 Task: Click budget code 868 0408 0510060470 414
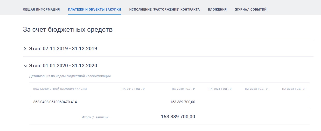tap(55, 102)
